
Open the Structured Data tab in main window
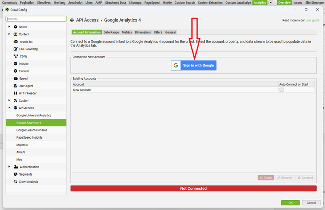pyautogui.click(x=116, y=3)
